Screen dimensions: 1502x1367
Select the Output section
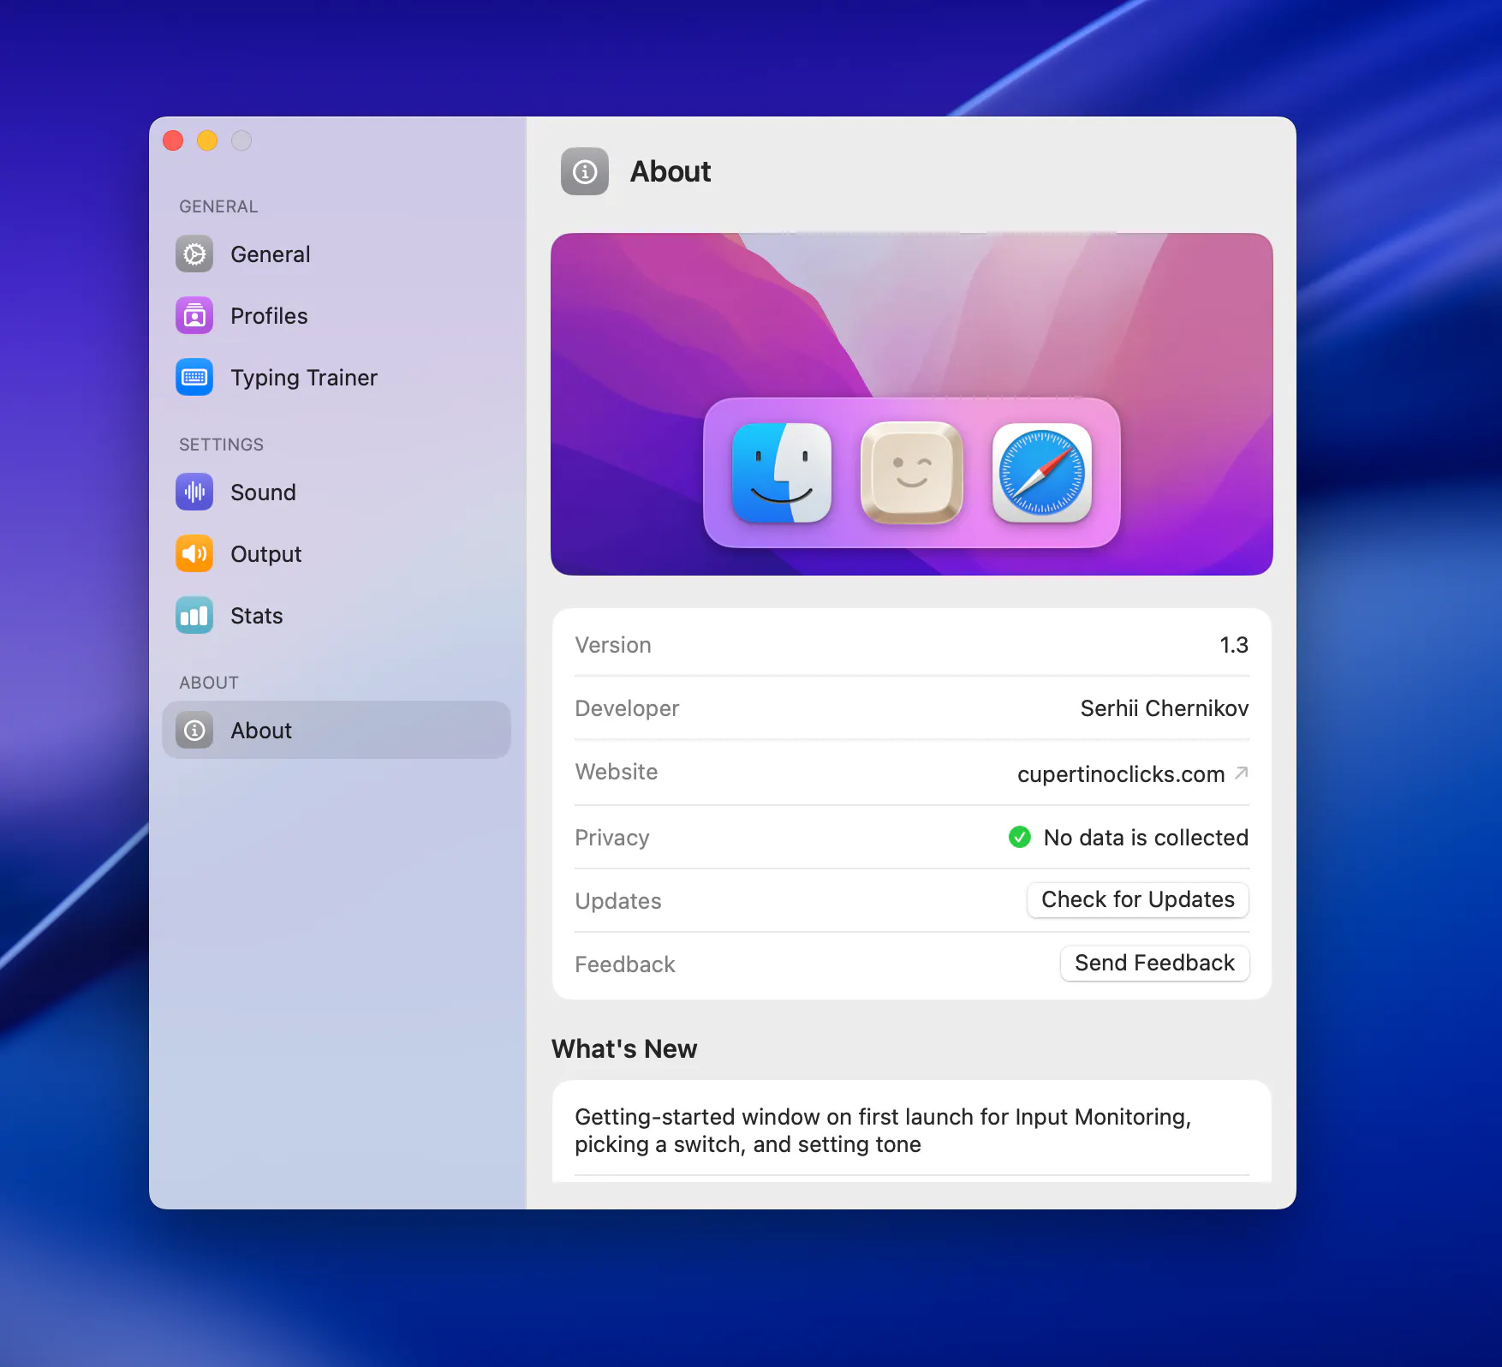click(x=337, y=554)
